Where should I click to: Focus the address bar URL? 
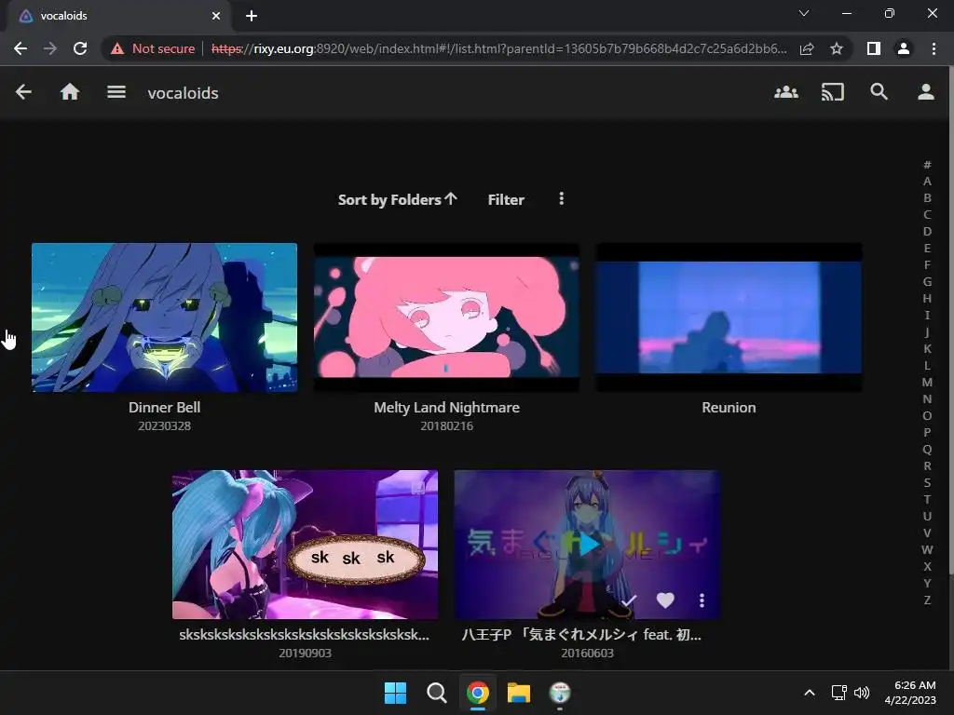click(499, 48)
